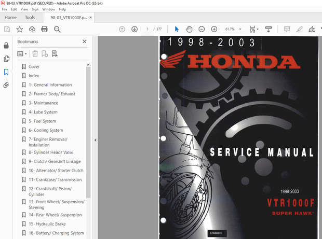Screen dimensions: 322x239
Task: Find current bookmark icon
Action: [55, 54]
